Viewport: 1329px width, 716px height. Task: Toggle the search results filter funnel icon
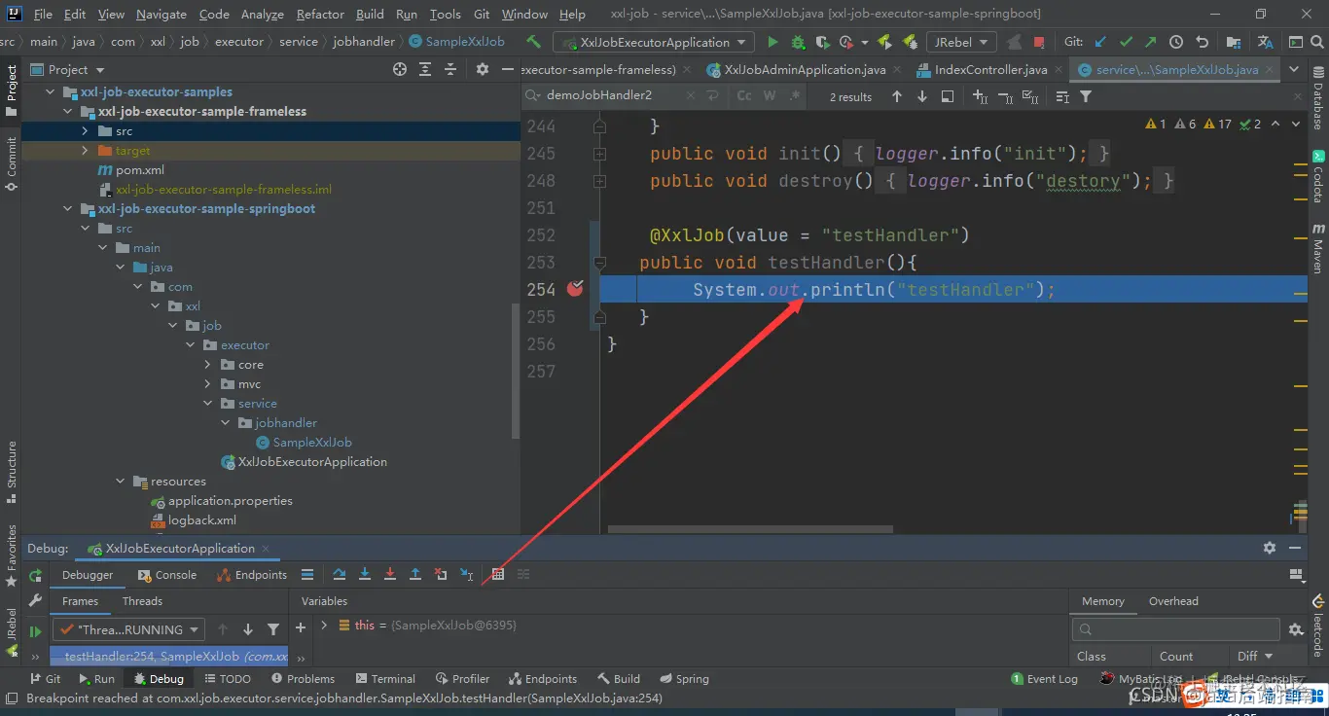pos(1086,96)
